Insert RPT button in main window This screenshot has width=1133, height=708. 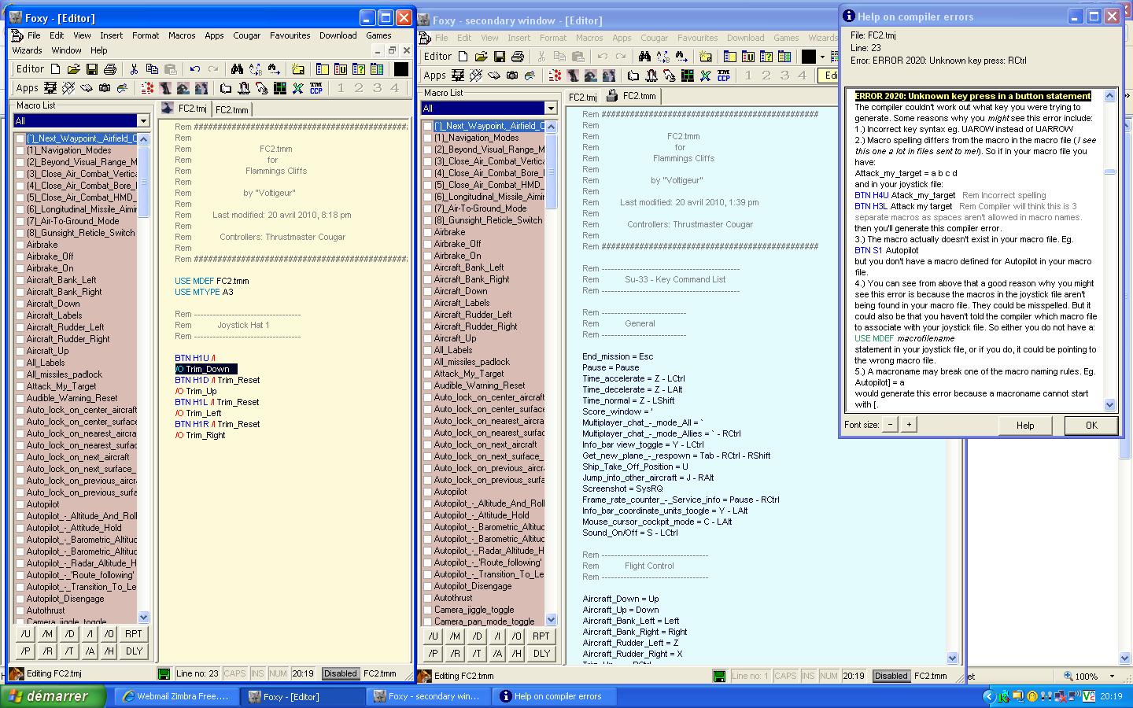[134, 634]
